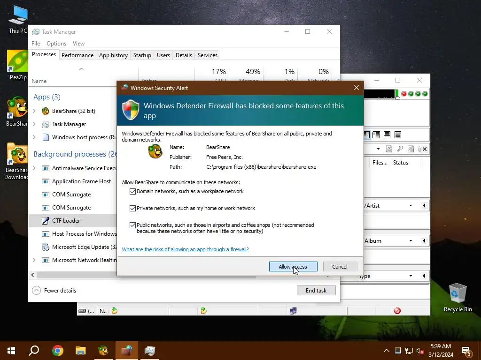Select the Application Frame Host process

73,181
